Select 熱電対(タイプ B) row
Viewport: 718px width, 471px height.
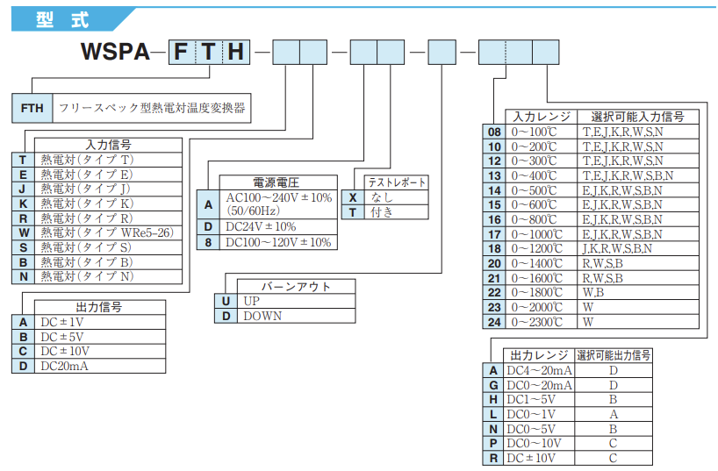pos(97,262)
